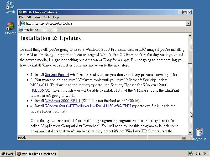Open the KB835732 link
This screenshot has width=210, height=157.
coord(41,90)
